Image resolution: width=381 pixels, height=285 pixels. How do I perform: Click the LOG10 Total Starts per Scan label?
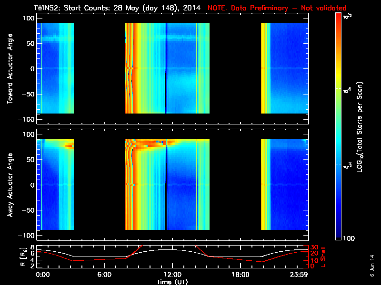360,127
